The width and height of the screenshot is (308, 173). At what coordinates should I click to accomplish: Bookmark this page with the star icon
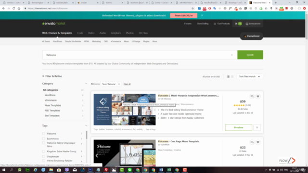pos(192,9)
